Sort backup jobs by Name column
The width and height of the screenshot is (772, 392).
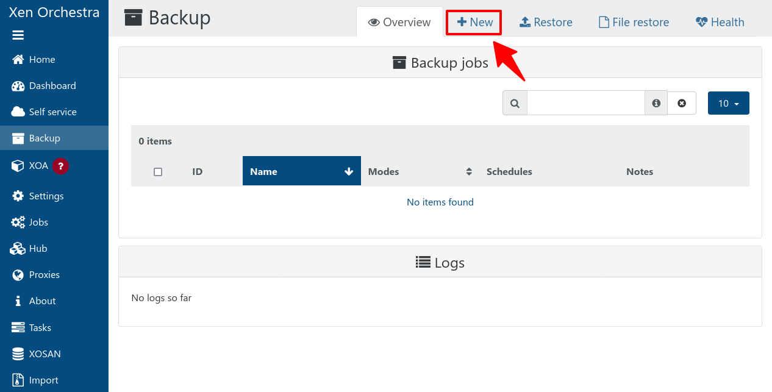click(x=301, y=172)
